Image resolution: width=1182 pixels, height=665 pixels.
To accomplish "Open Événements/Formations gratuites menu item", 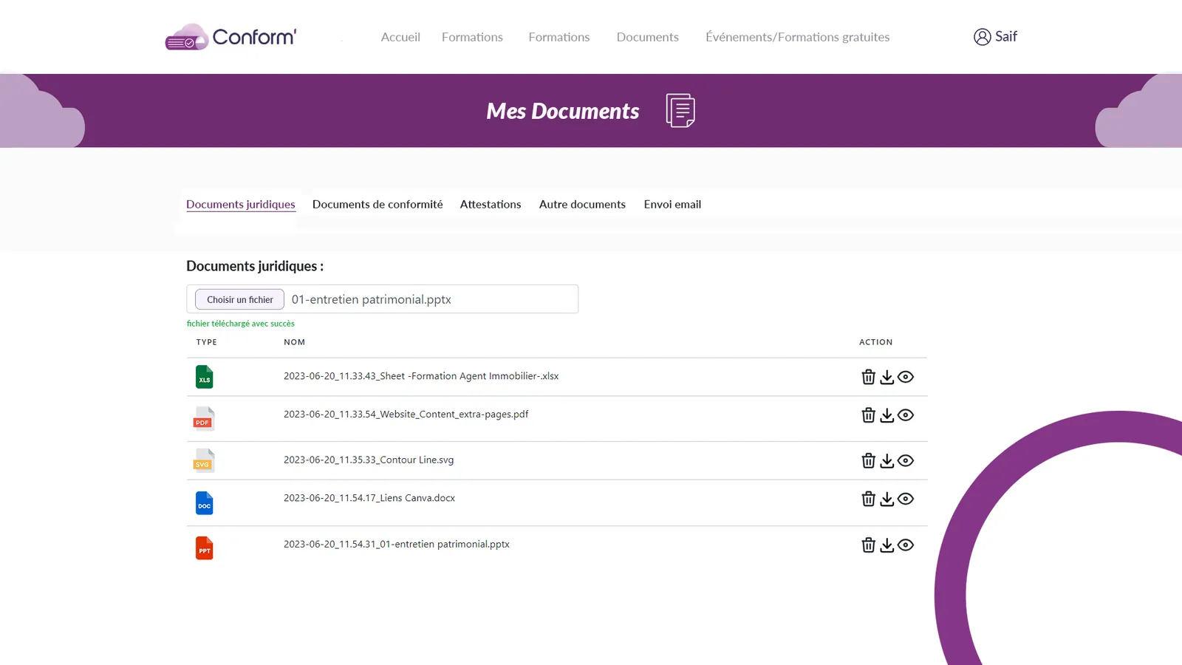I will pyautogui.click(x=797, y=37).
